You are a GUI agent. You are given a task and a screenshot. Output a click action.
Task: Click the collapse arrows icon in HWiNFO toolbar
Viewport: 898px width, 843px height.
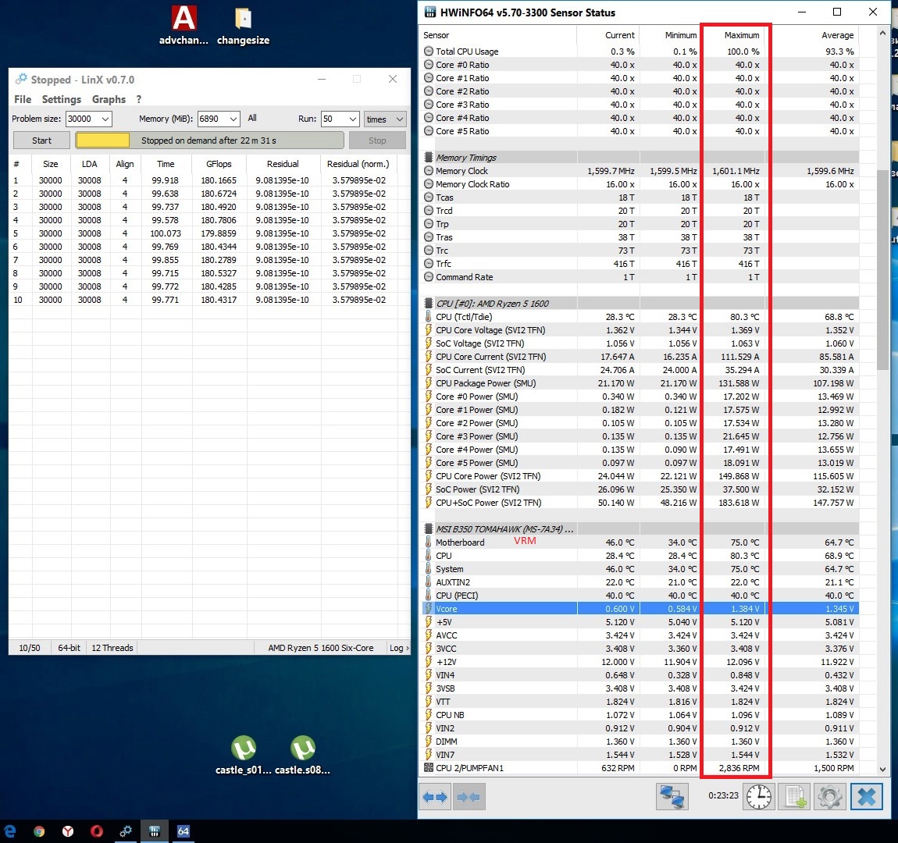point(469,797)
